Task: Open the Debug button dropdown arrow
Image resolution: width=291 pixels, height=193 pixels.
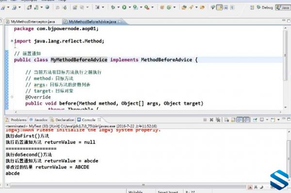Action: click(118, 7)
